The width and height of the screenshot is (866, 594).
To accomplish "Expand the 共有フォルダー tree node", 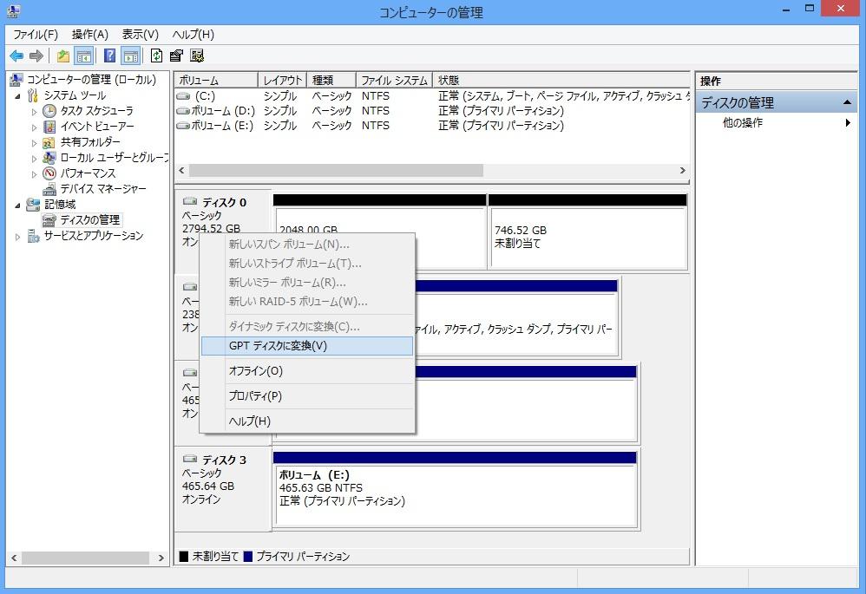I will coord(34,142).
